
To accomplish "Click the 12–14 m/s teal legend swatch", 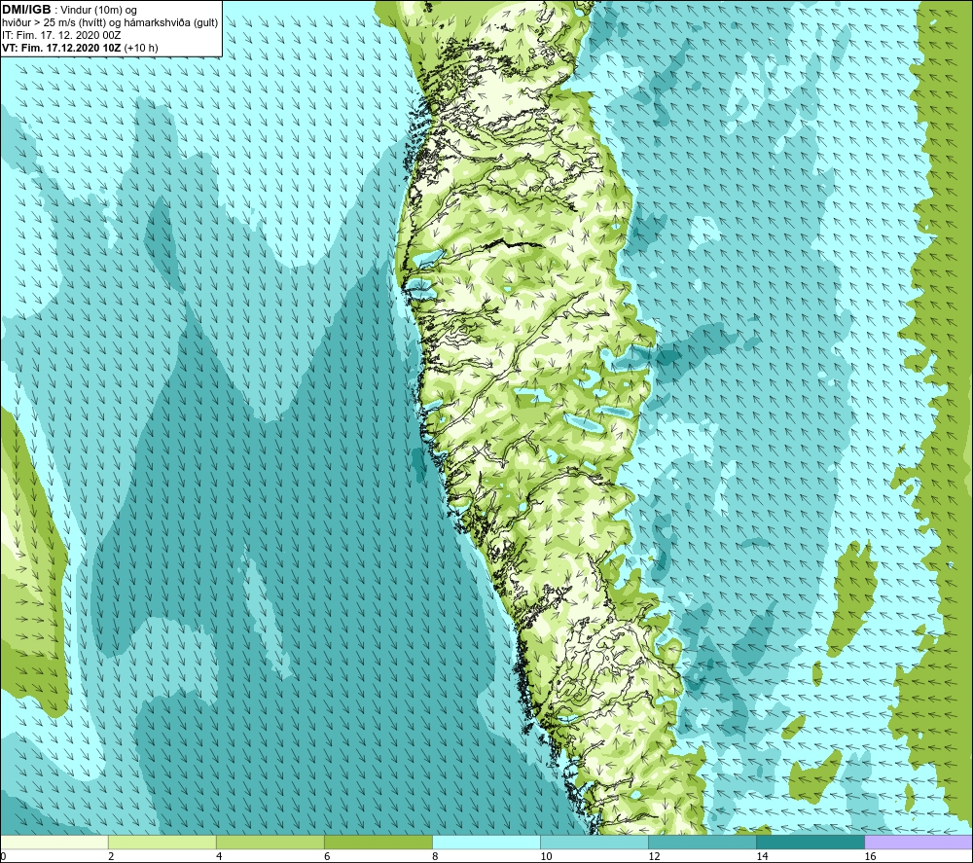I will point(703,843).
